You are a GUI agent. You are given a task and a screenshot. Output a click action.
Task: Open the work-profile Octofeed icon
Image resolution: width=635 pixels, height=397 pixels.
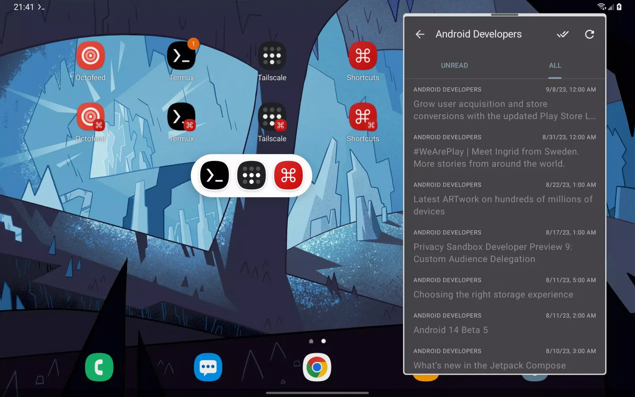(90, 117)
